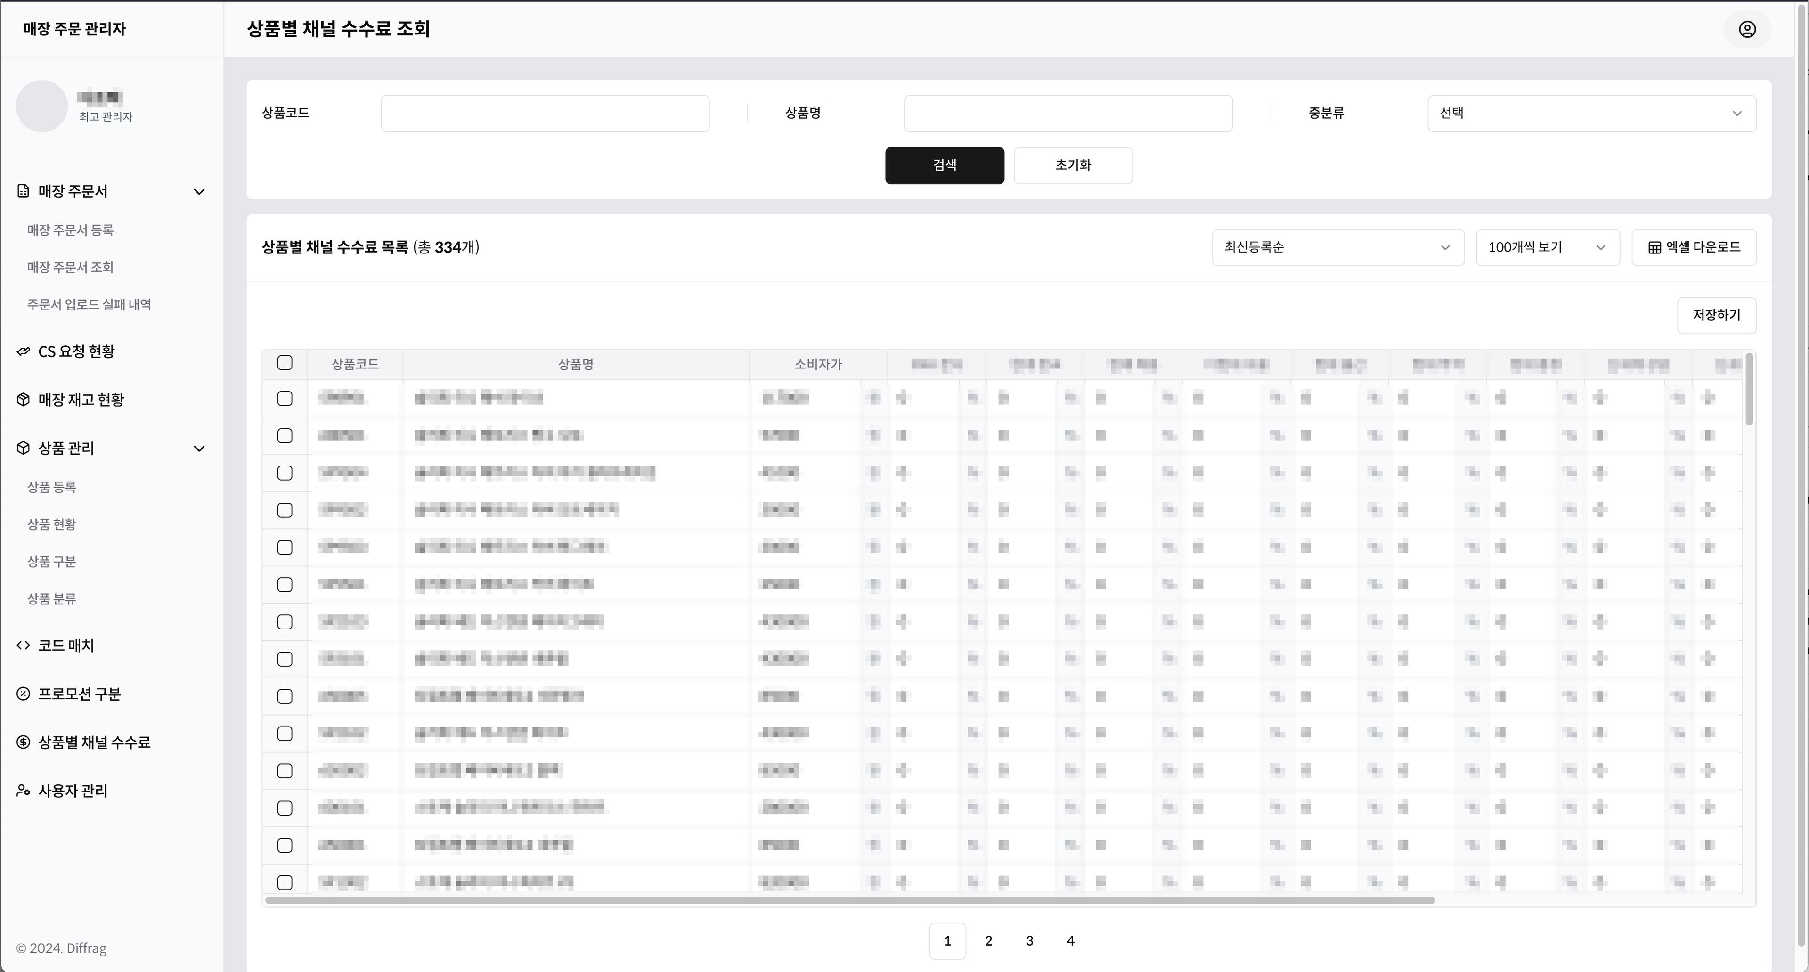Viewport: 1809px width, 972px height.
Task: Toggle the select-all checkbox in table header
Action: coord(285,363)
